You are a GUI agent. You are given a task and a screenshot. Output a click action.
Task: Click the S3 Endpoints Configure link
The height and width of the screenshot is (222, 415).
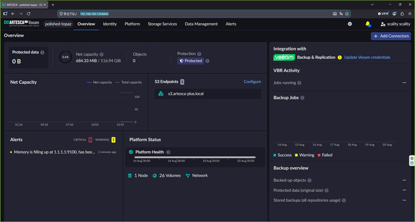click(252, 81)
